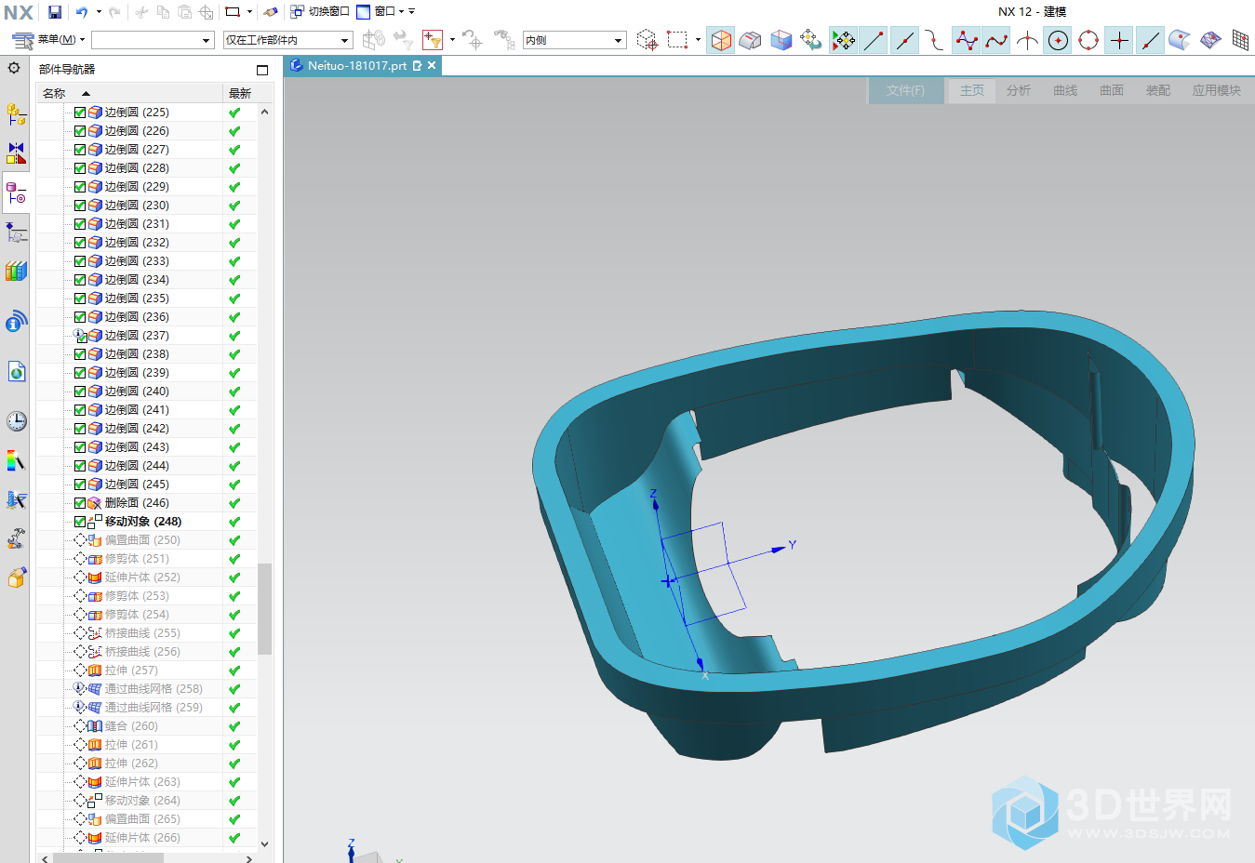The height and width of the screenshot is (863, 1255).
Task: Uncheck the 边倒圆 (230) feature checkbox
Action: pos(80,206)
